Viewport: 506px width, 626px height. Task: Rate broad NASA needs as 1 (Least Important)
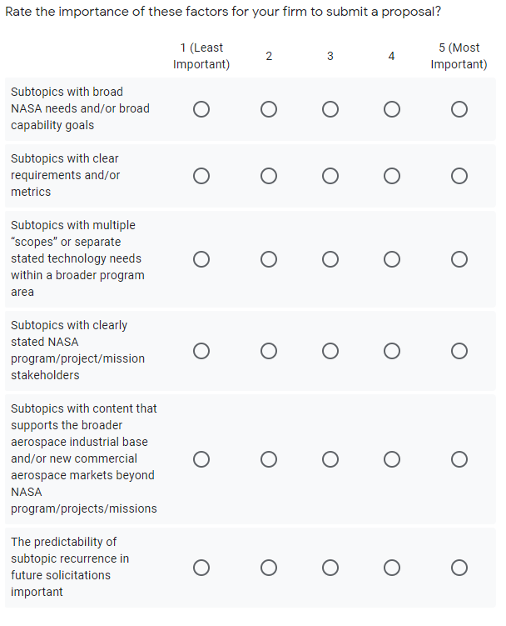click(x=201, y=109)
